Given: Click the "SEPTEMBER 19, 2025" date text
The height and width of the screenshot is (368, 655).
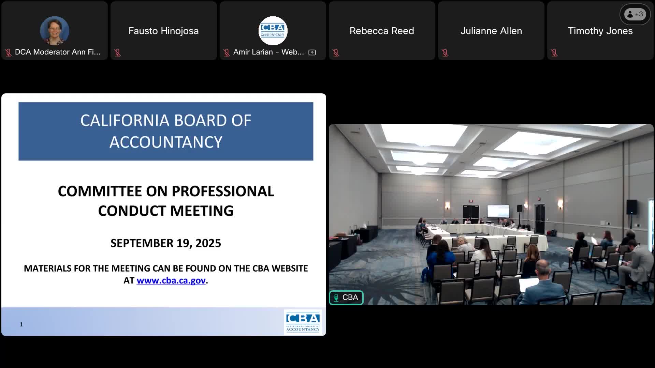Looking at the screenshot, I should point(166,243).
